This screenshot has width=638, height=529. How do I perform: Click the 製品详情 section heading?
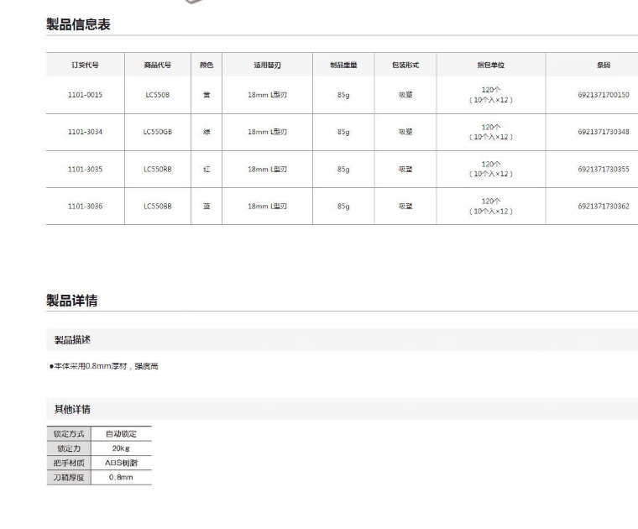point(72,301)
